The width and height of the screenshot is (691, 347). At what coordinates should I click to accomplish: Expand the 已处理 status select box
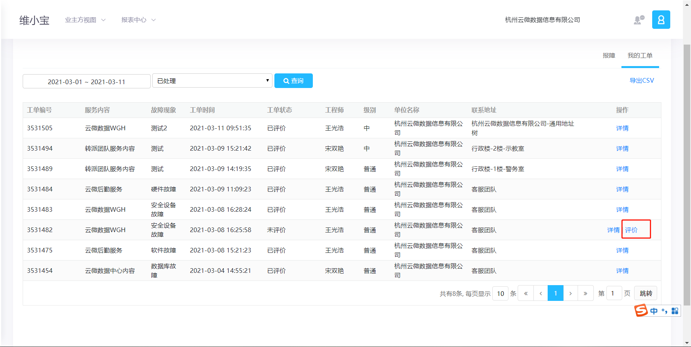[x=212, y=81]
